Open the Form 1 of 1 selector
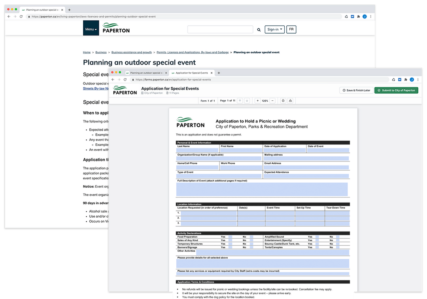Screen dimensions: 427x299 click(x=208, y=101)
